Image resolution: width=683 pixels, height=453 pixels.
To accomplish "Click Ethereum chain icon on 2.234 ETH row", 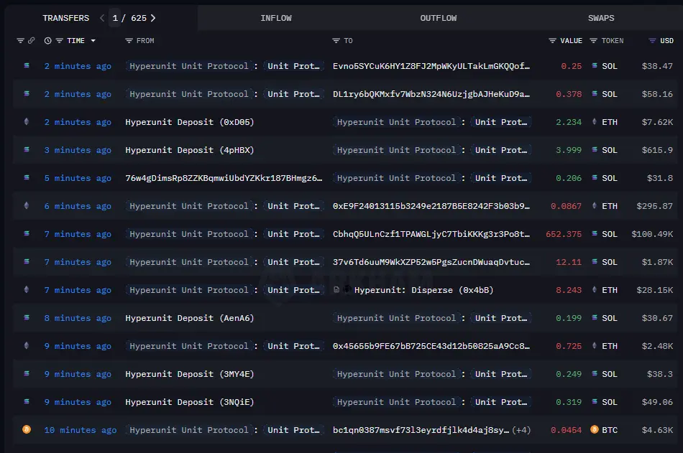I will point(27,122).
